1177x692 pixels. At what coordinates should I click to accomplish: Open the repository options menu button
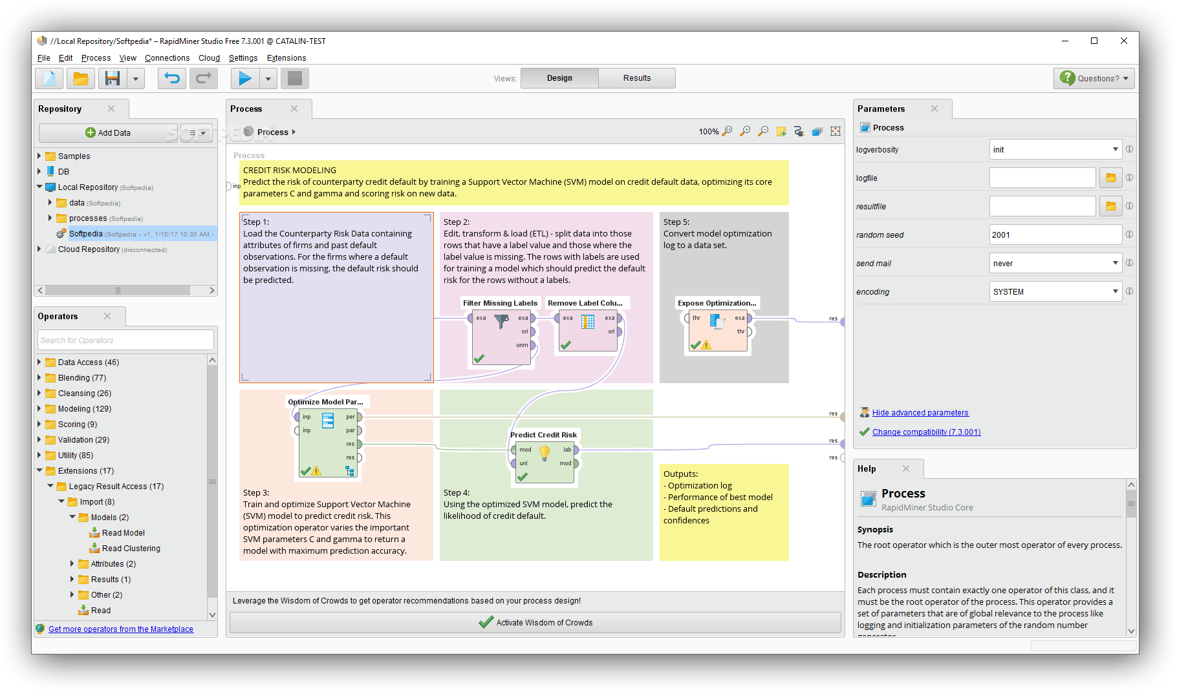point(197,132)
